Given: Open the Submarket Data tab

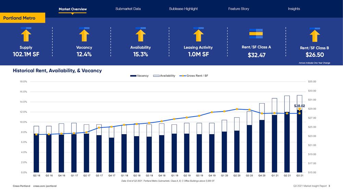Looking at the screenshot, I should [x=128, y=9].
